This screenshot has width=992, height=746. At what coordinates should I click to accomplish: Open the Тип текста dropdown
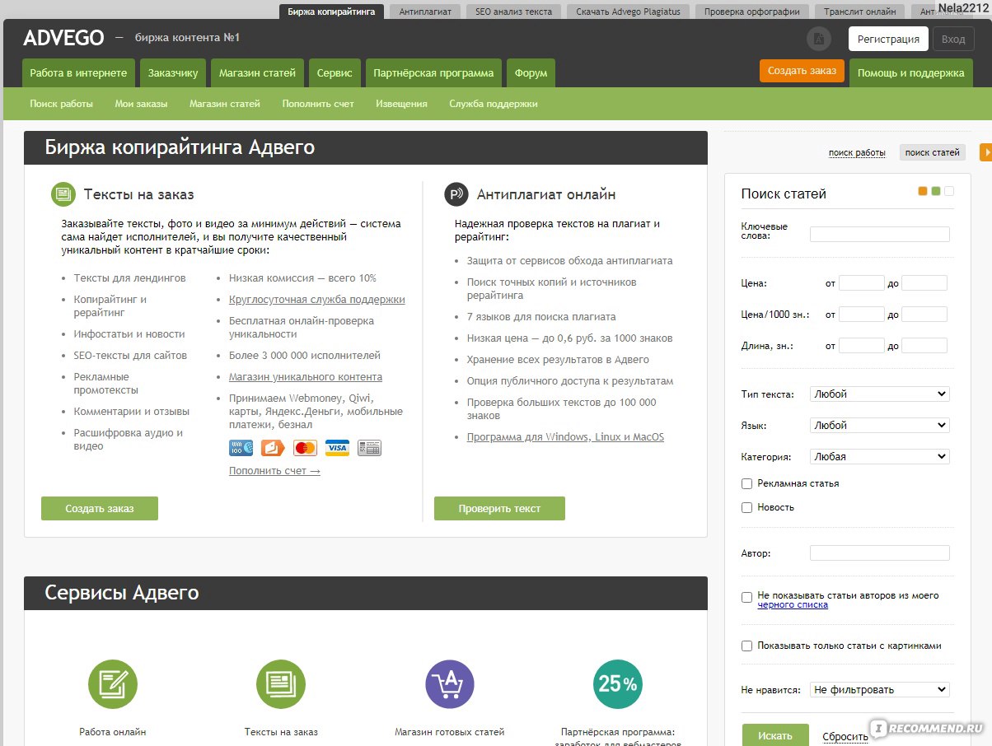point(880,394)
